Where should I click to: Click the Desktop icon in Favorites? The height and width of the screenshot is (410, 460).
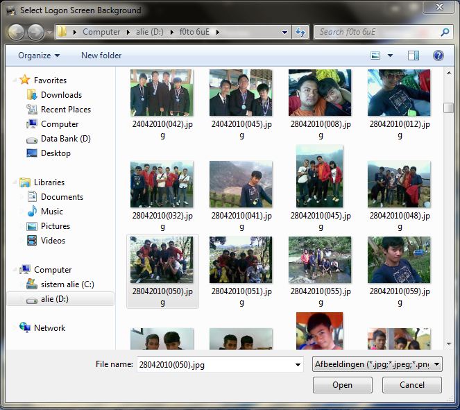click(32, 153)
